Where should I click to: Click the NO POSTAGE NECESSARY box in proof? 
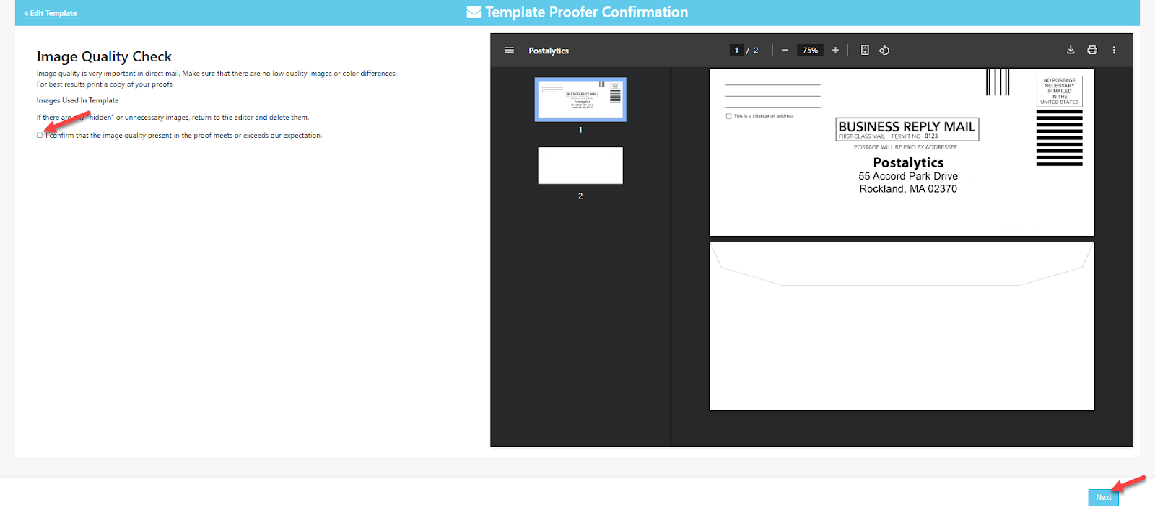click(x=1059, y=91)
